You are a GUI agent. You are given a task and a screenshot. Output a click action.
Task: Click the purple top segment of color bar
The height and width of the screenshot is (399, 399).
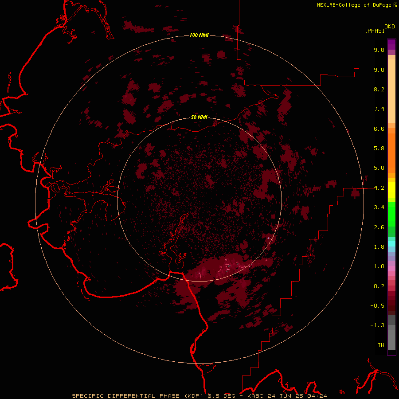pos(391,44)
